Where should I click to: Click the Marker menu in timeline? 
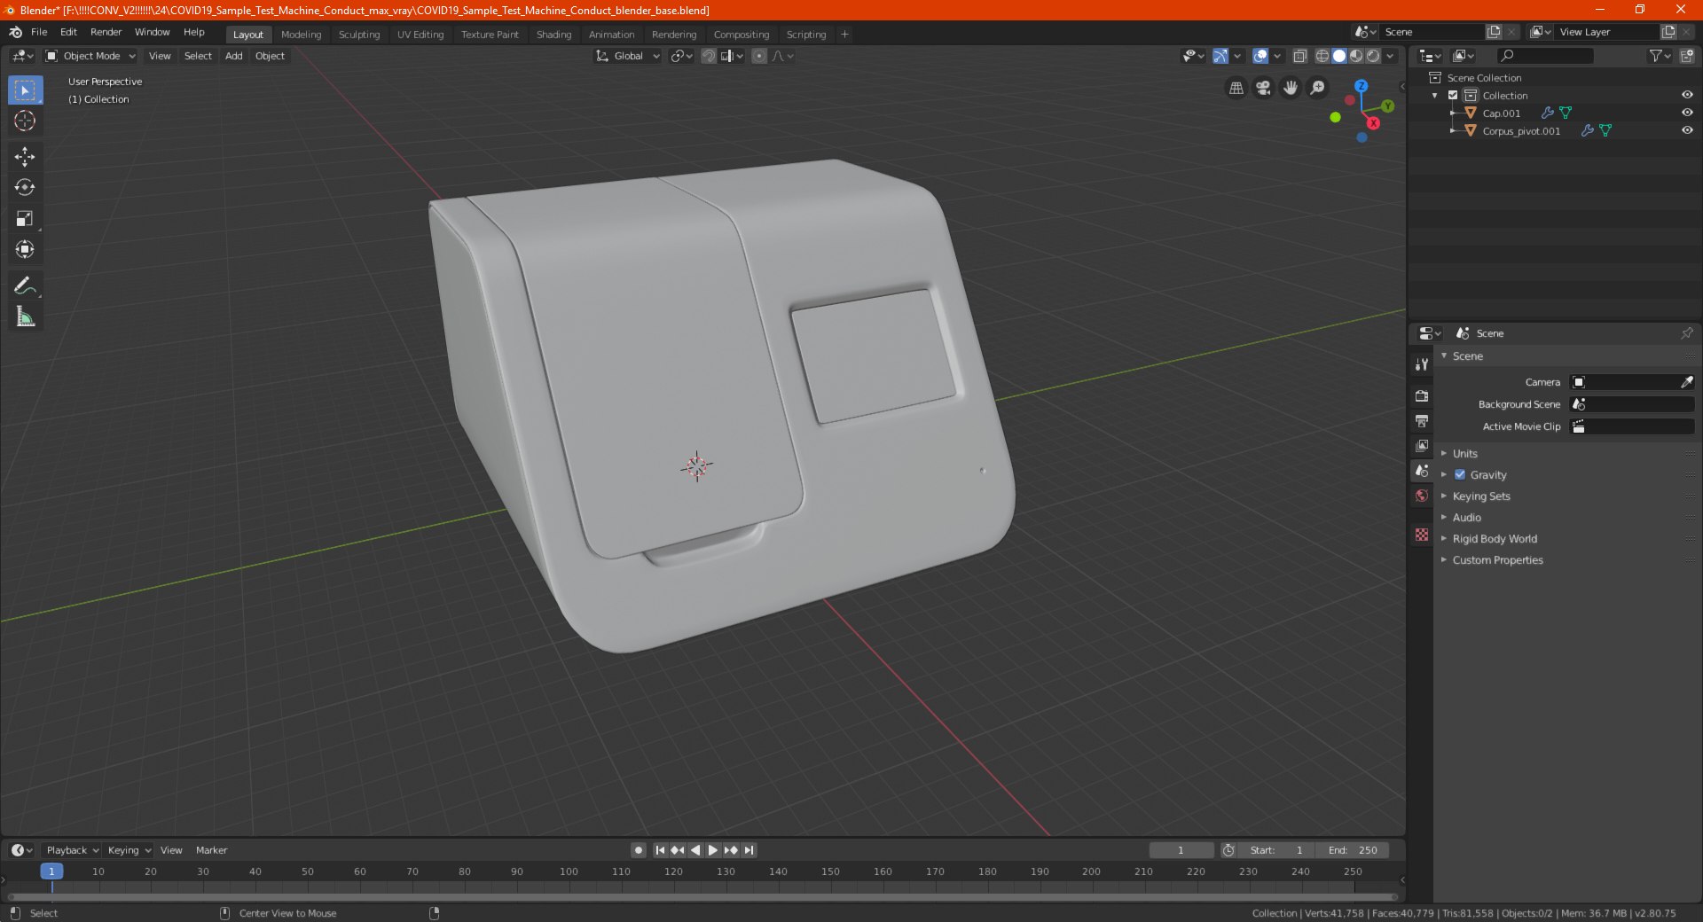tap(212, 850)
